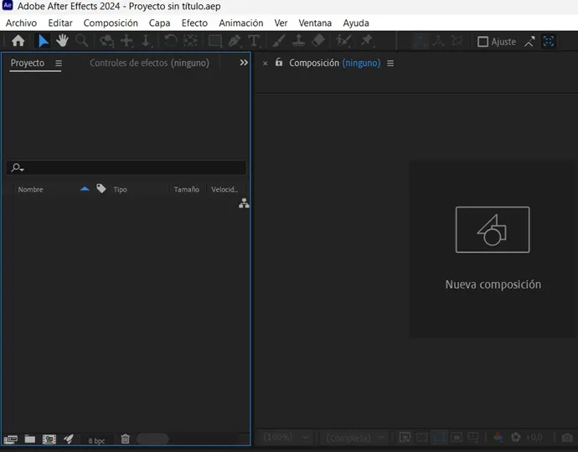This screenshot has width=578, height=452.
Task: Select the Pan Behind anchor point tool
Action: [x=190, y=40]
